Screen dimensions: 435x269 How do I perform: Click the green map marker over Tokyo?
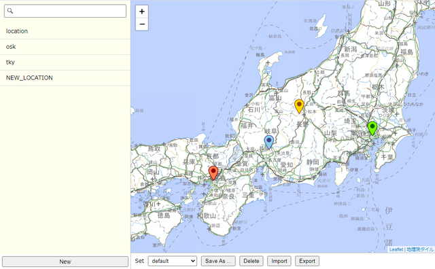click(372, 128)
